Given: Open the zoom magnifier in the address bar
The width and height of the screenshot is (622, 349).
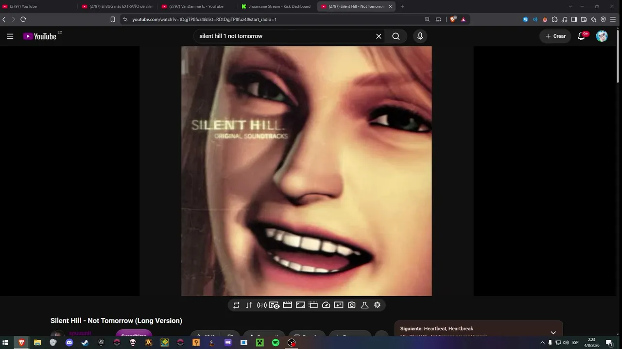Looking at the screenshot, I should (427, 19).
